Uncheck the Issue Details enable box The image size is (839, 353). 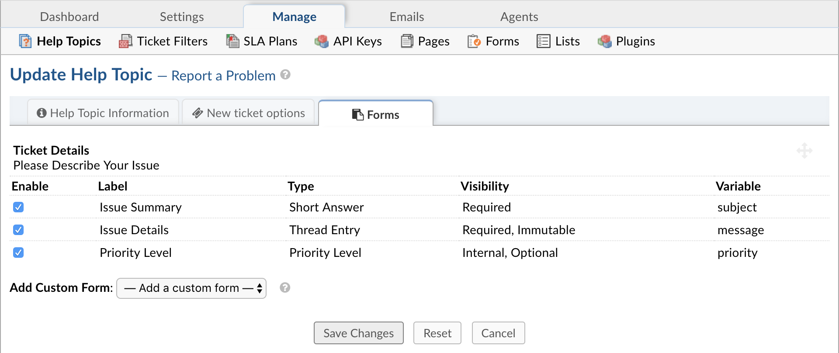point(18,230)
